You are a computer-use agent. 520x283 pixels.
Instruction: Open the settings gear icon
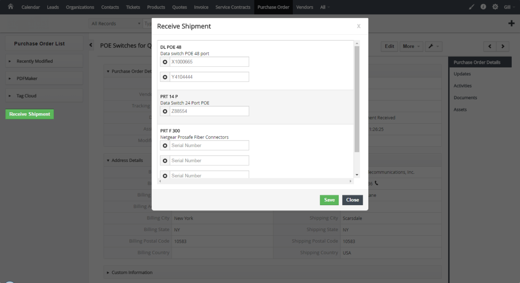[x=495, y=7]
